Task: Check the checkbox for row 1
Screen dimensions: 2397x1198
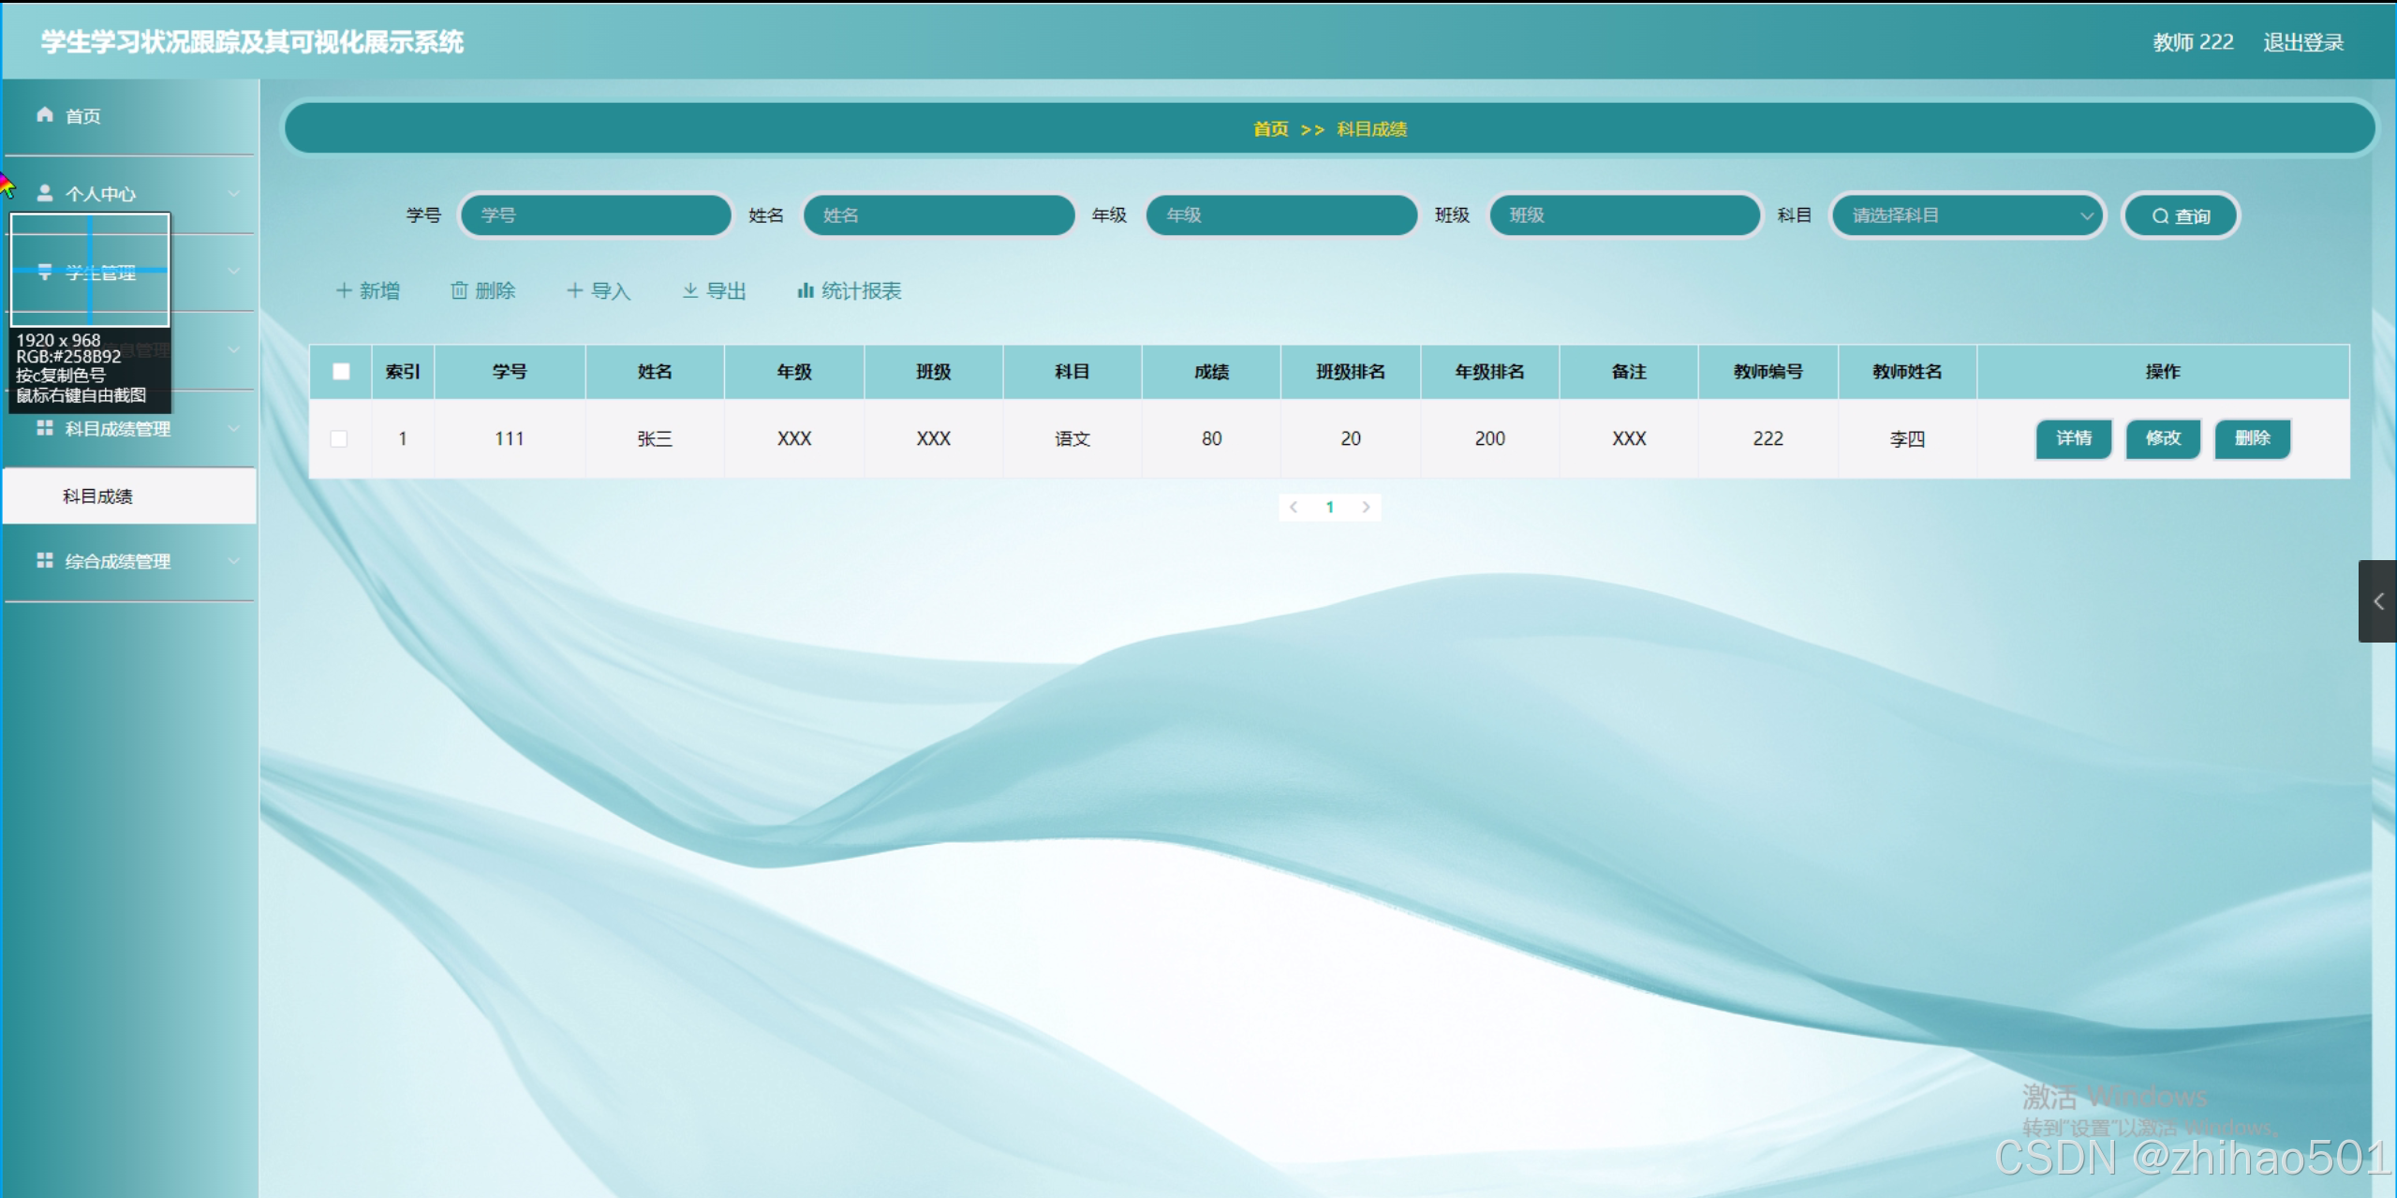Action: pos(339,438)
